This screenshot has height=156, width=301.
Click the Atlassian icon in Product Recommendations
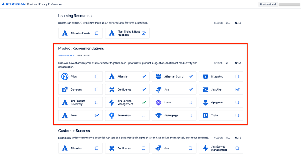click(x=112, y=77)
